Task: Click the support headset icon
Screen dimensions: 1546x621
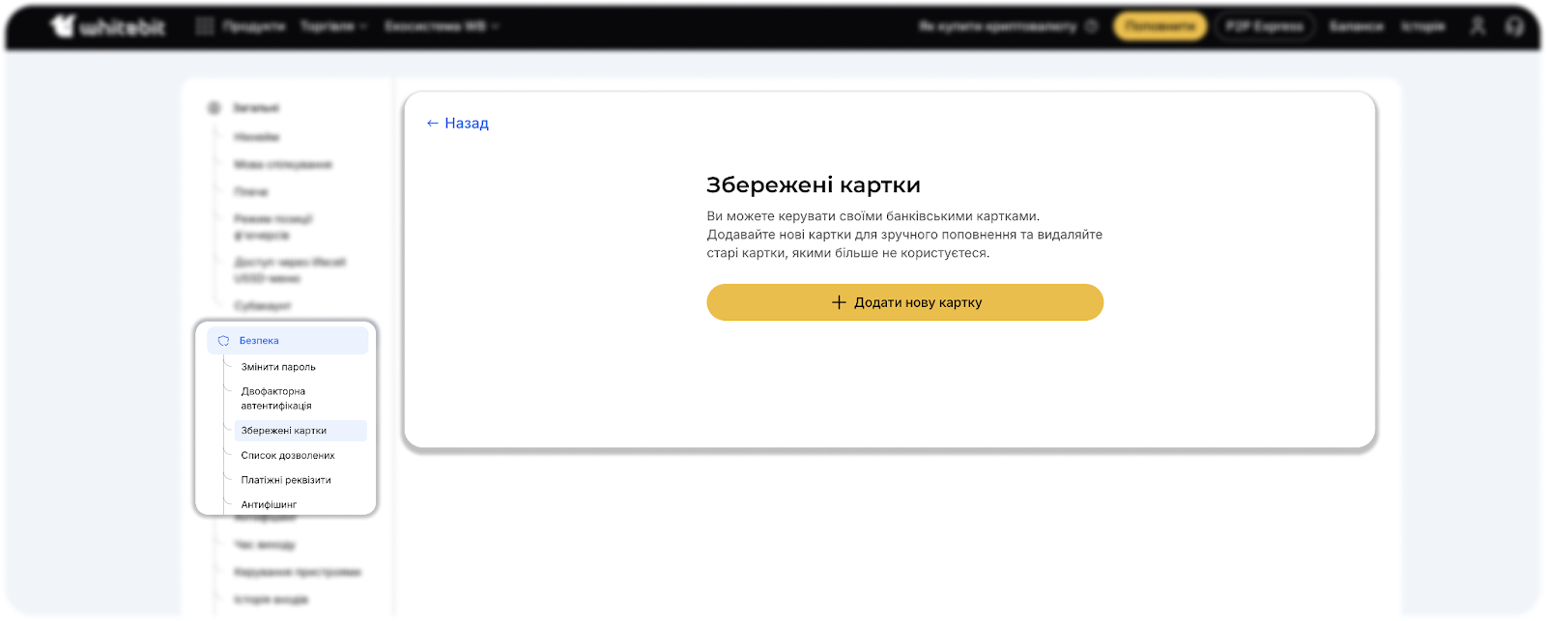Action: point(1514,26)
